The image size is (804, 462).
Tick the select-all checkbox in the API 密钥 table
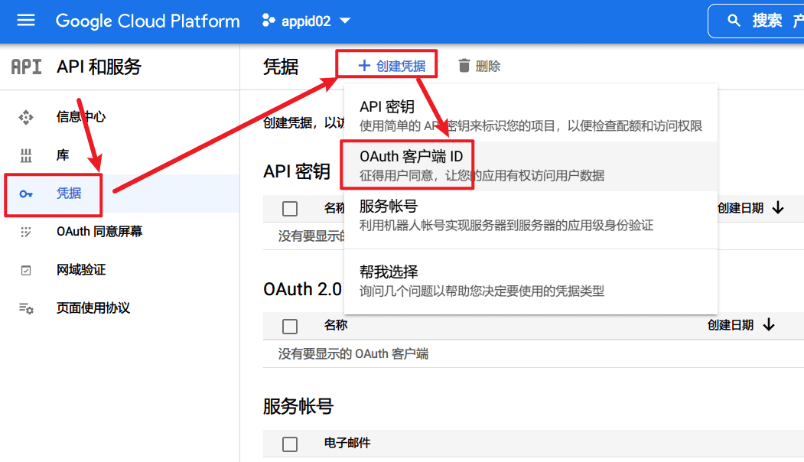(290, 209)
